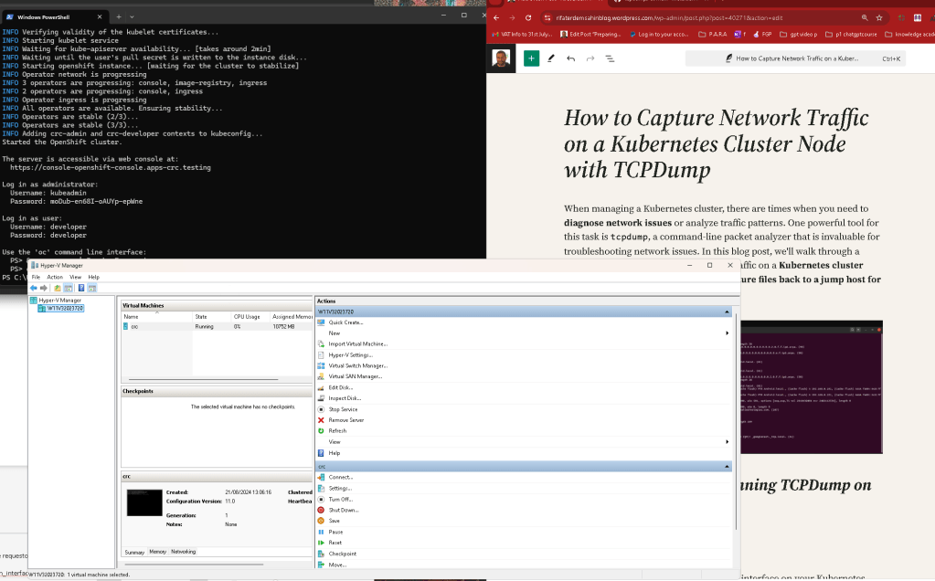Expand the View submenu arrow in Actions pane
The width and height of the screenshot is (935, 581).
(727, 441)
